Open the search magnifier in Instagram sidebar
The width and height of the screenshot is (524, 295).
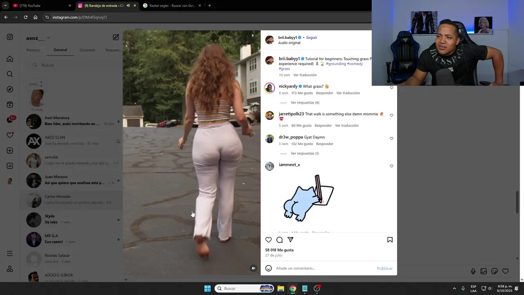[10, 74]
